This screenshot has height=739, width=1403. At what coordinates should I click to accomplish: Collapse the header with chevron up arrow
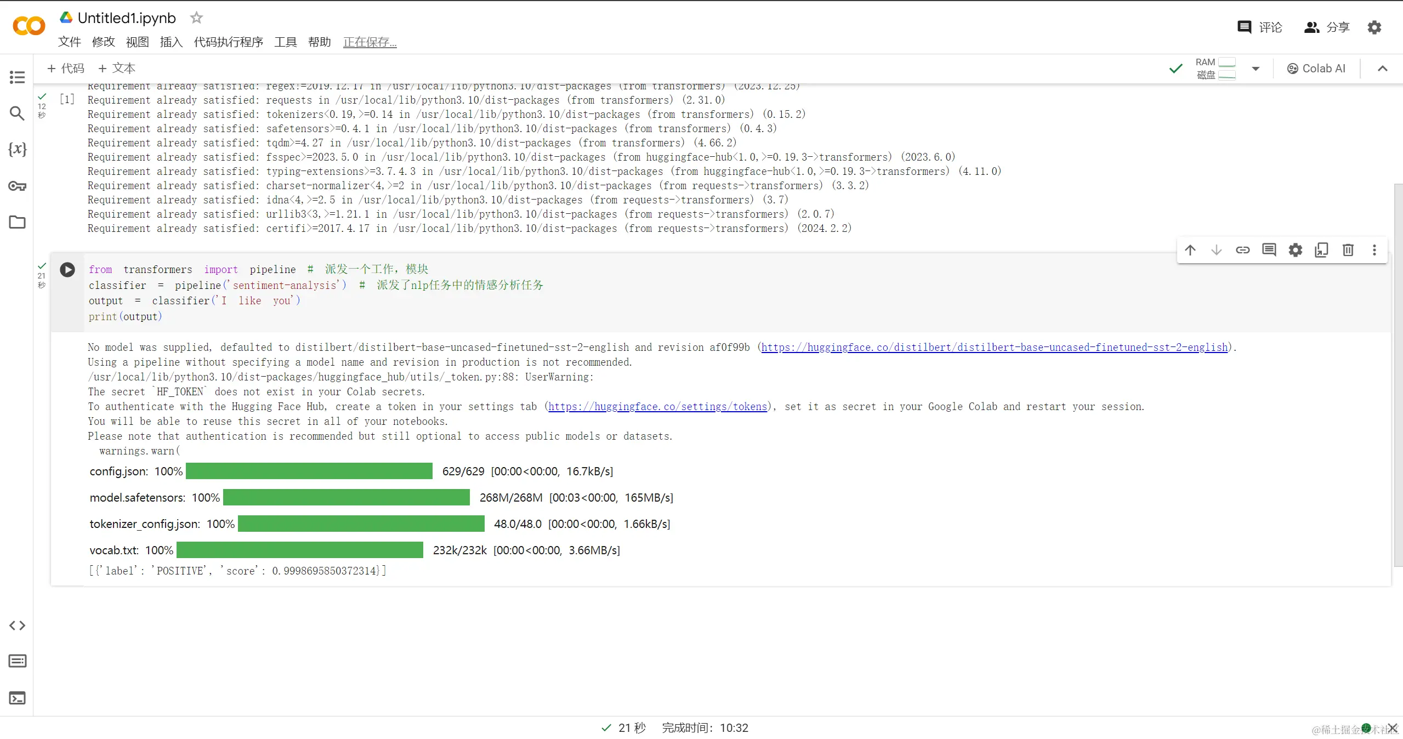click(1382, 69)
